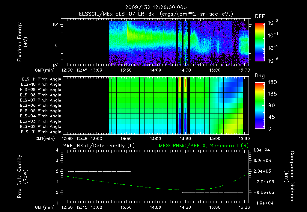Click the GMT(min) label under pitch angle panel
The image size is (307, 212).
pyautogui.click(x=45, y=139)
